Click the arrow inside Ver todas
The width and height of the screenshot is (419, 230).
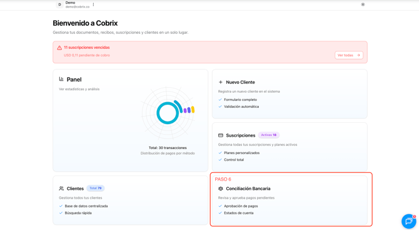click(x=358, y=55)
